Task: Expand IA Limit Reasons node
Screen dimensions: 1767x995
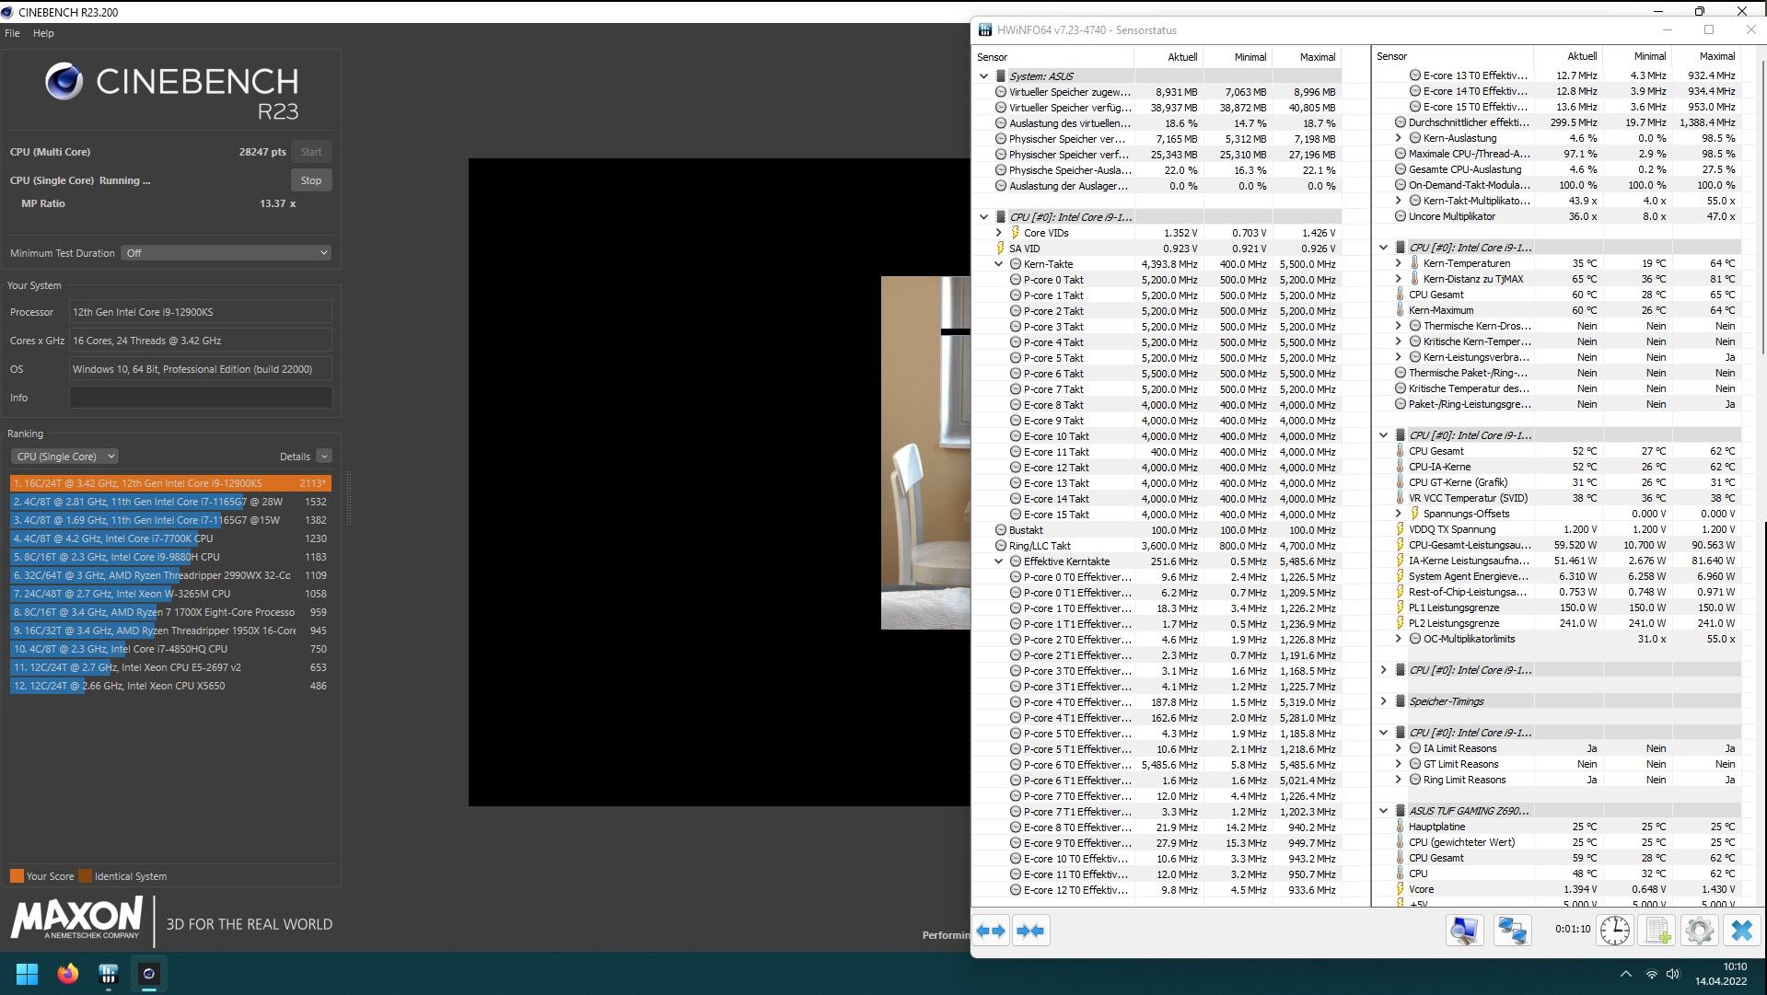Action: click(x=1398, y=748)
